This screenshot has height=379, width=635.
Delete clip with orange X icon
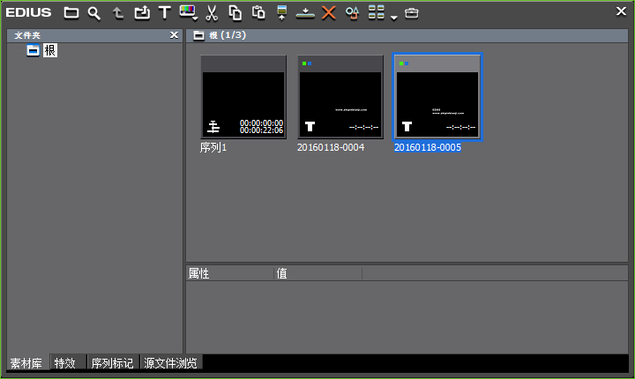click(329, 13)
